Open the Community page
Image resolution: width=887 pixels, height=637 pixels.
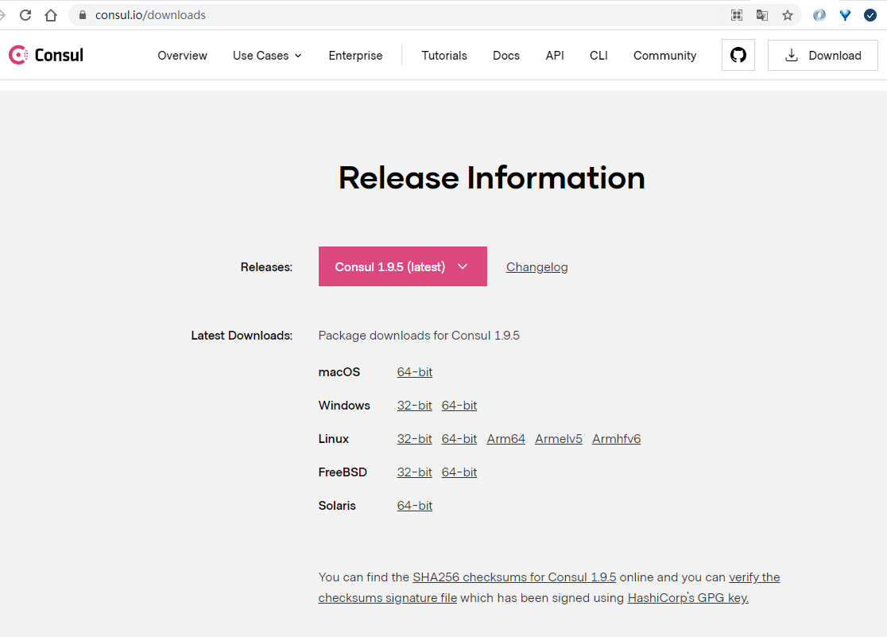tap(664, 56)
